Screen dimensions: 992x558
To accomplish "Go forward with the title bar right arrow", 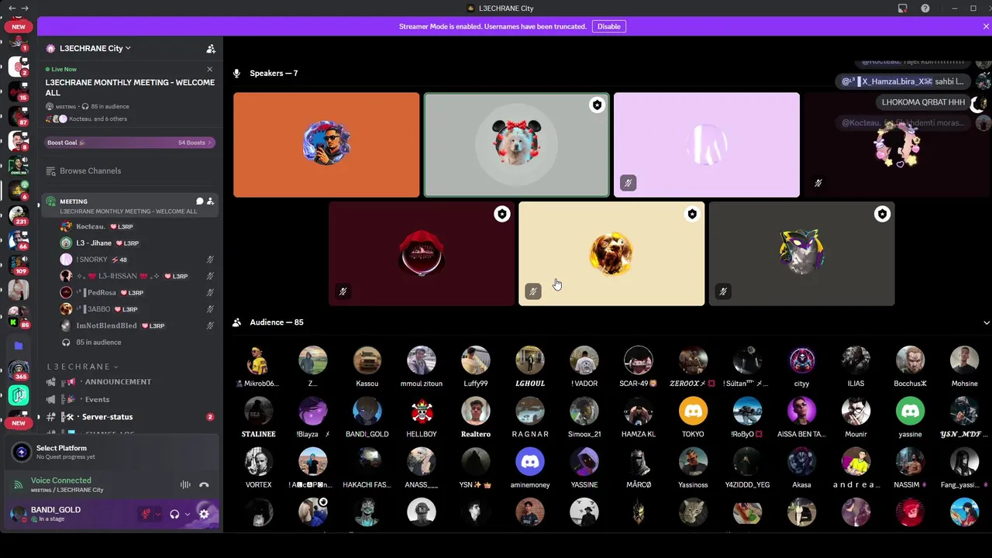I will pos(26,8).
